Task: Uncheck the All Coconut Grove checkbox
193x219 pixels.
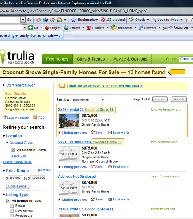Action: pyautogui.click(x=13, y=150)
